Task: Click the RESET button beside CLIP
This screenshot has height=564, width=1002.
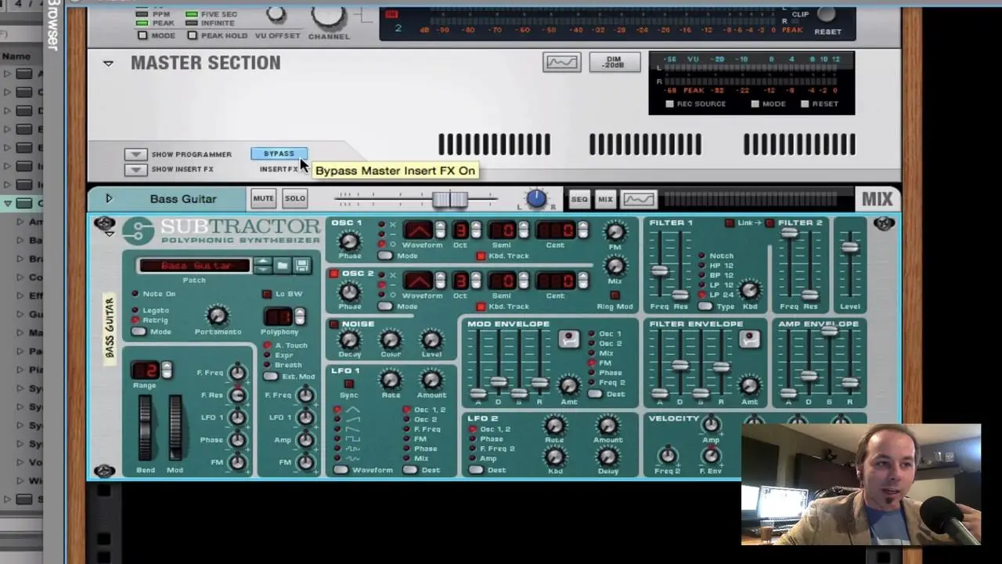Action: coord(827,14)
